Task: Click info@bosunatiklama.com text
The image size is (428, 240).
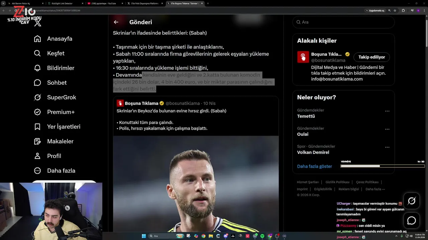Action: tap(337, 79)
